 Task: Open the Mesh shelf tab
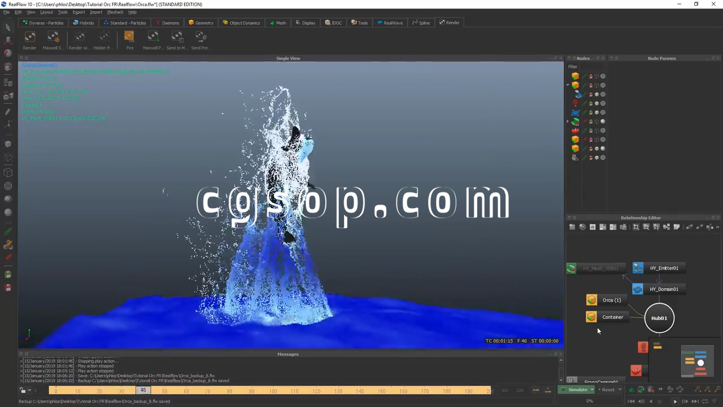[278, 23]
